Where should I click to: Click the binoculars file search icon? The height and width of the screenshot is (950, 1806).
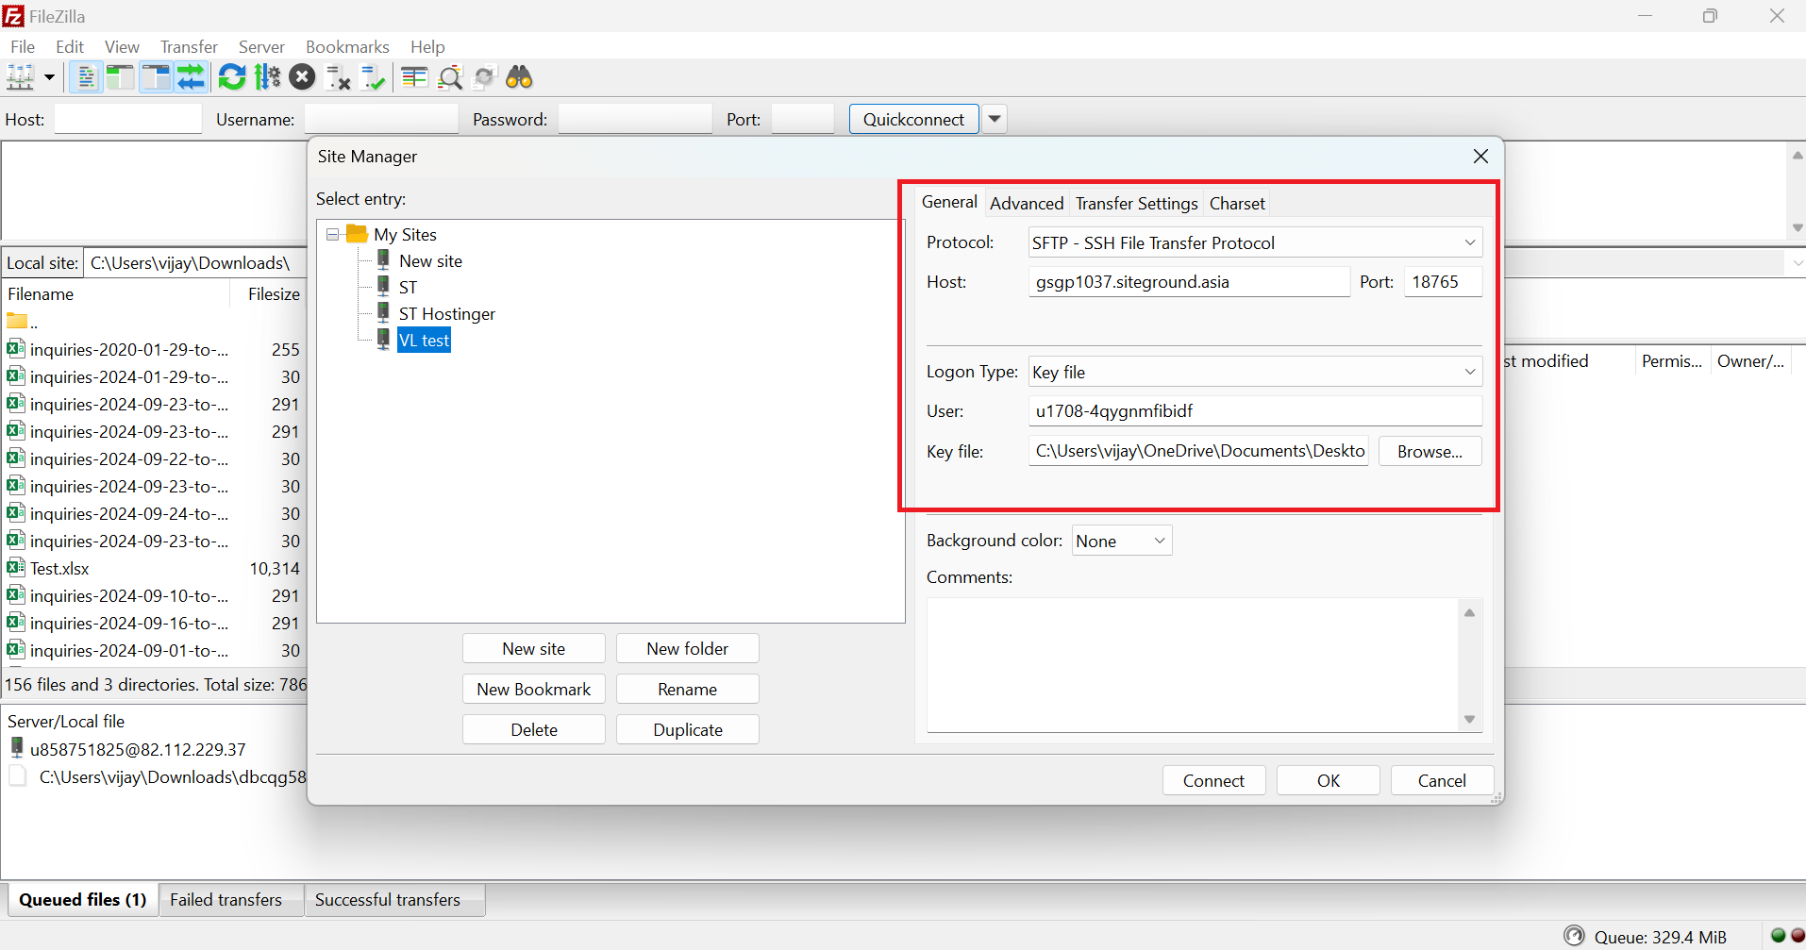pyautogui.click(x=519, y=77)
